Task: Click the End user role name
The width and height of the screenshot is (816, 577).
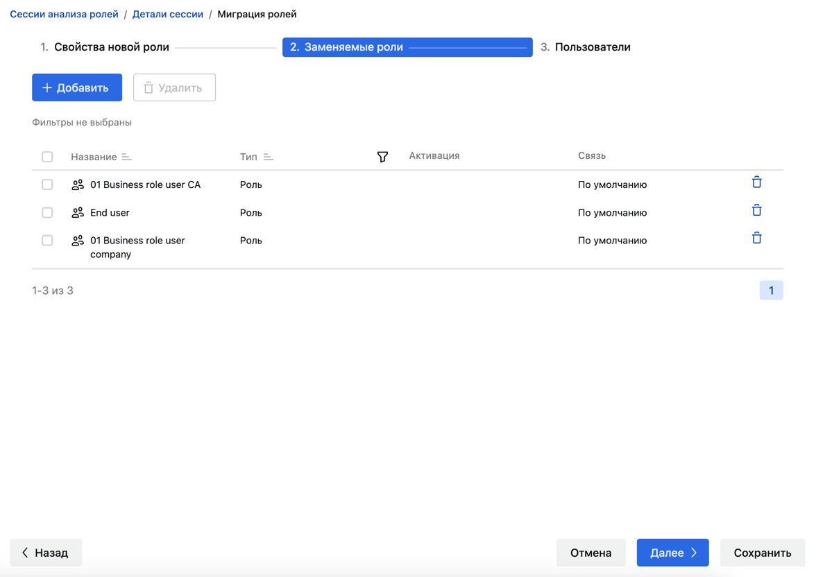Action: [110, 212]
